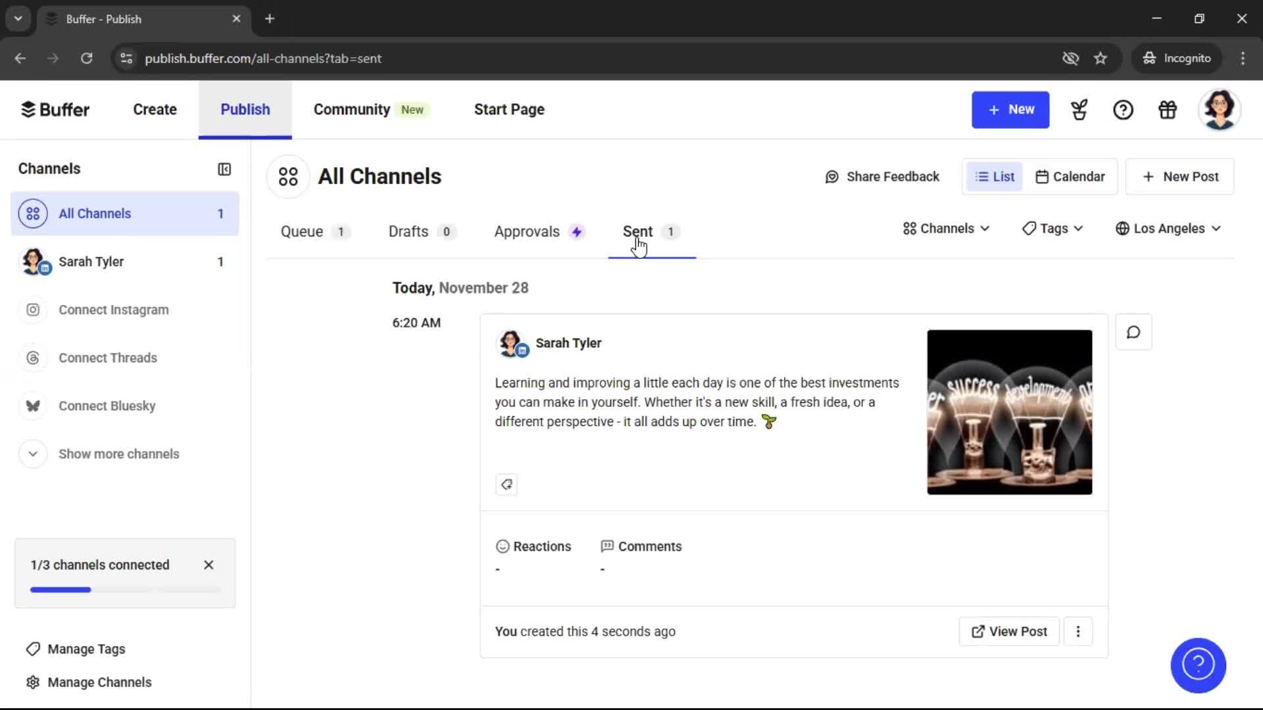Click the light bulbs post thumbnail

click(x=1008, y=412)
